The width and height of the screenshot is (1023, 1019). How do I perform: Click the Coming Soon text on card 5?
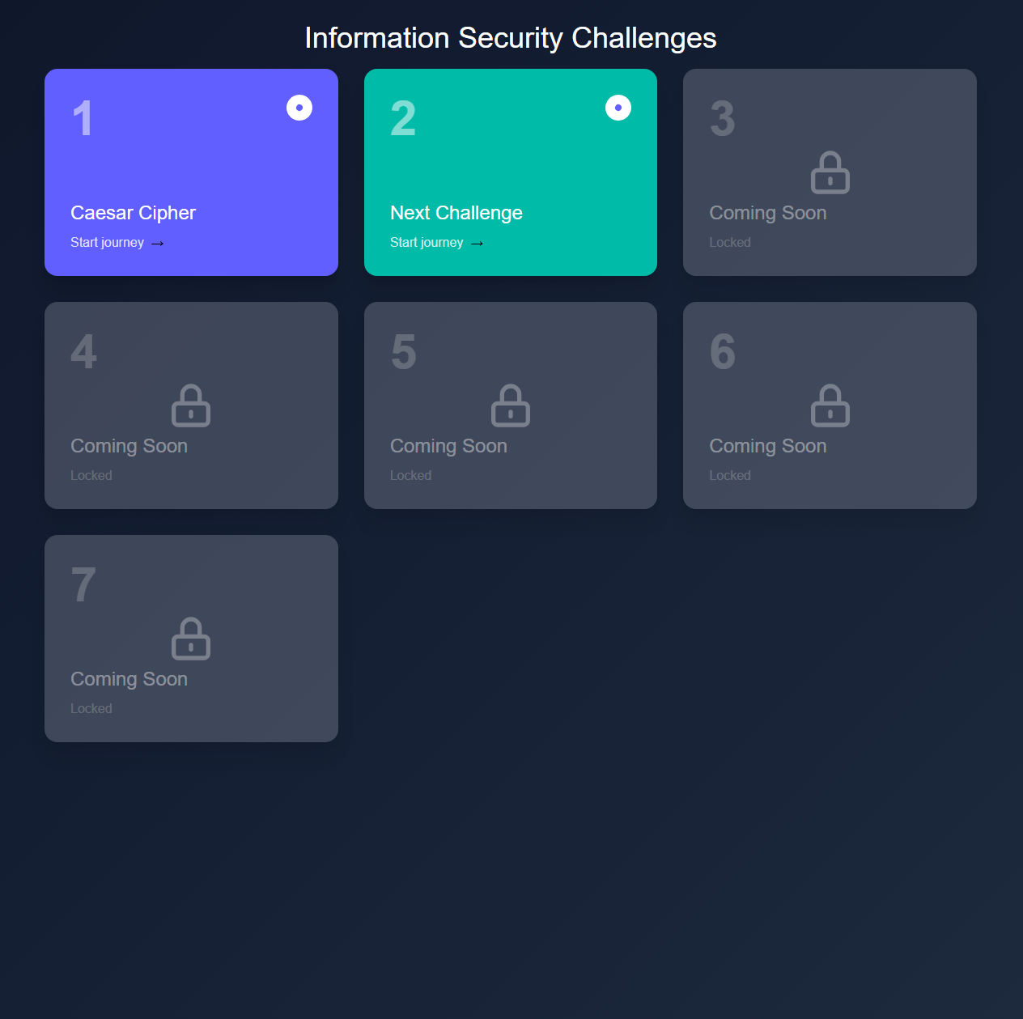click(x=448, y=446)
